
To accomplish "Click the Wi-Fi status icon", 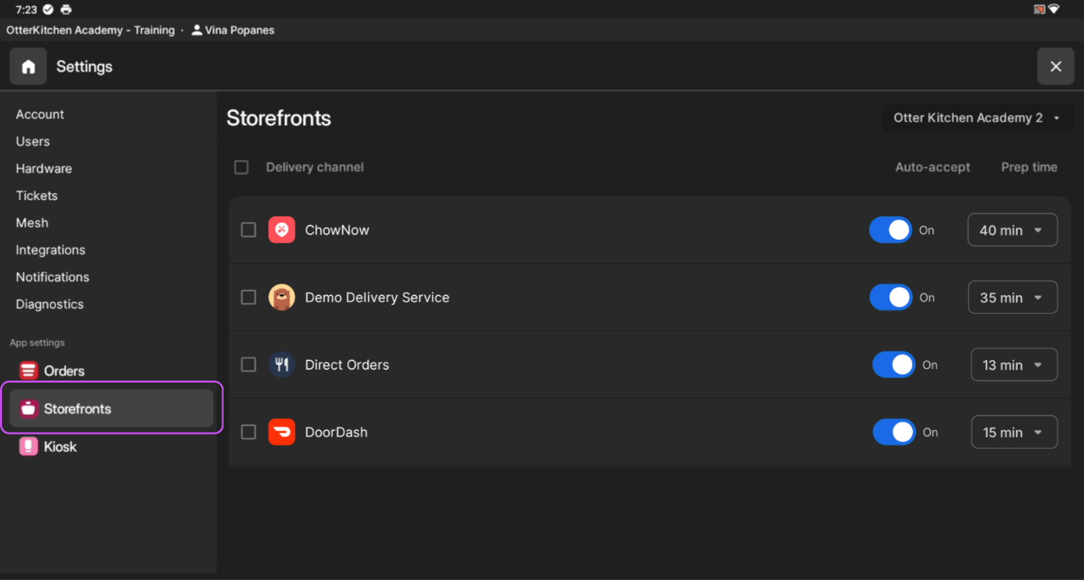I will [x=1054, y=9].
